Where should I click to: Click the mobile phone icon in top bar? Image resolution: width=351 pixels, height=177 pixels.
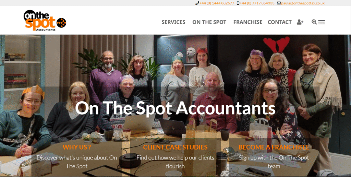click(x=238, y=3)
